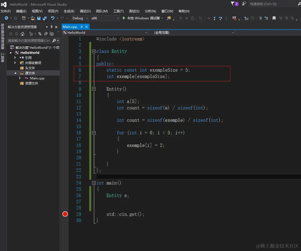
Task: Open the 编辑(E) menu
Action: [x=21, y=11]
